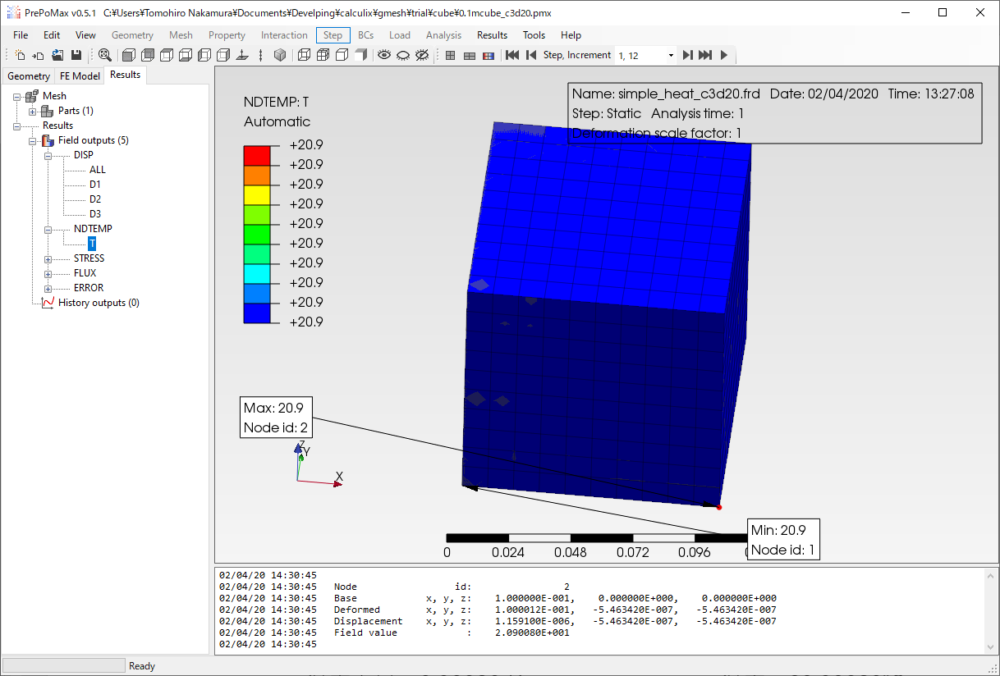Go to previous step increment

coord(531,55)
